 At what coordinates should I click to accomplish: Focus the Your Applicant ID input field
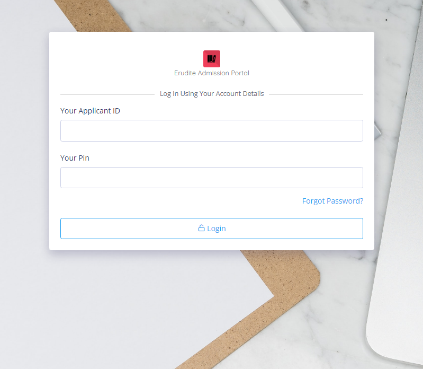(x=212, y=131)
